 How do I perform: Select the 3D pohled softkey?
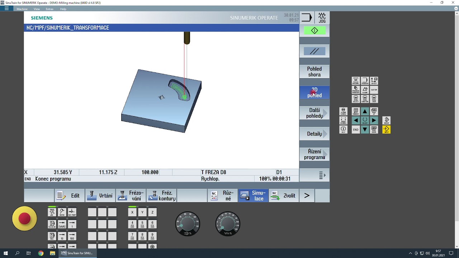pyautogui.click(x=314, y=92)
